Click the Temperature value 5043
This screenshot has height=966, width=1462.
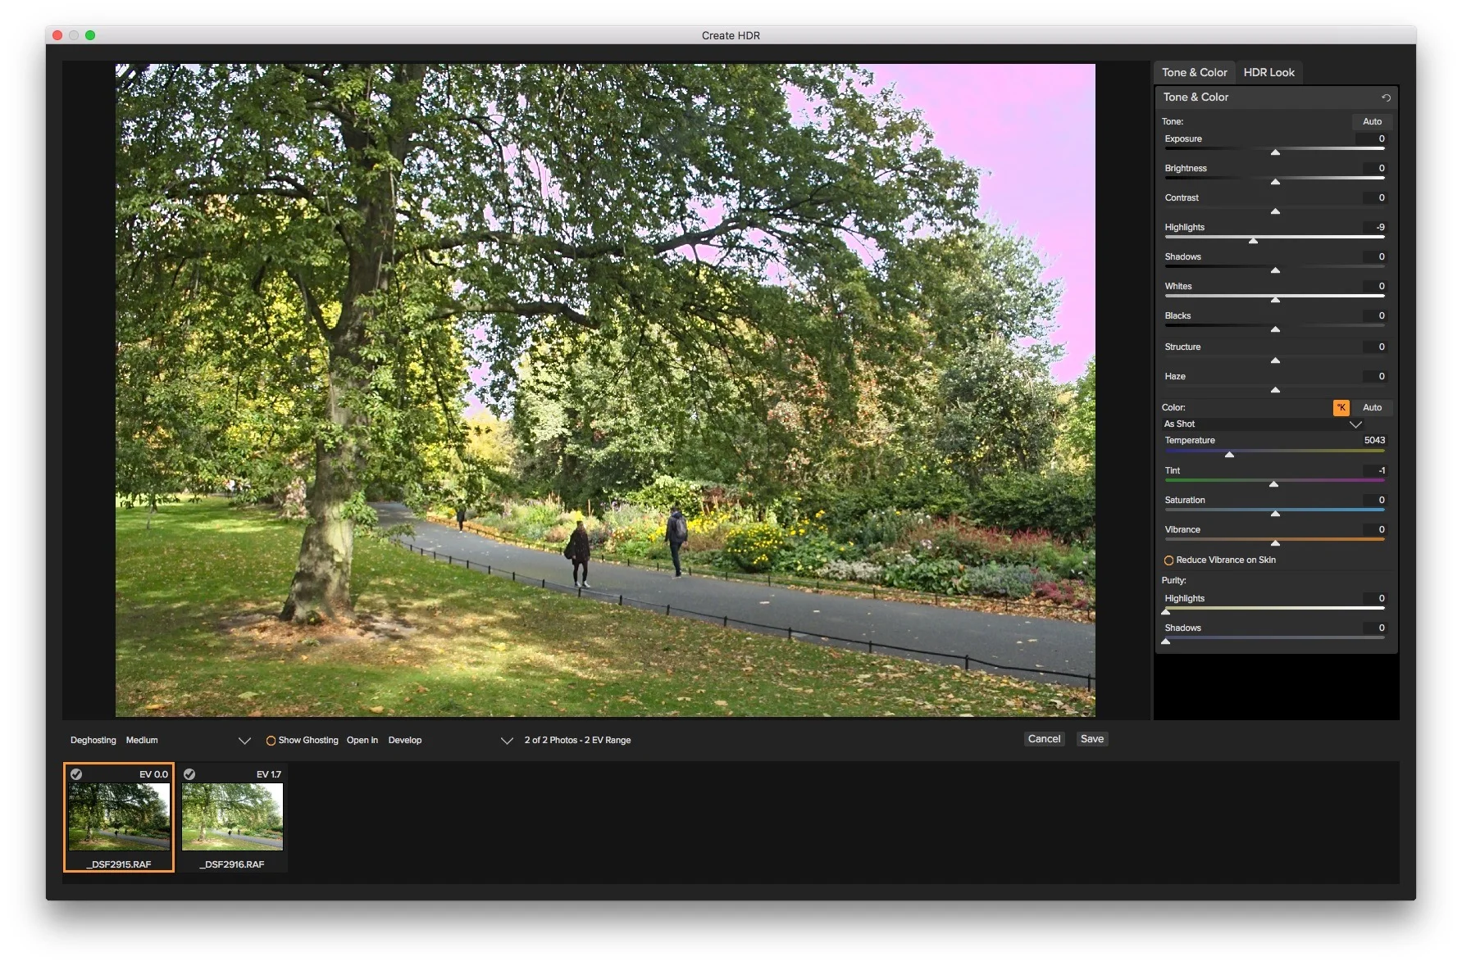1374,440
